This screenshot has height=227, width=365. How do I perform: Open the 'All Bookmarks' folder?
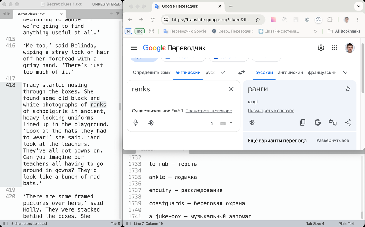click(x=344, y=31)
